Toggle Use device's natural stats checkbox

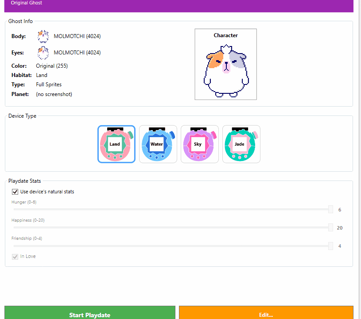coord(15,192)
